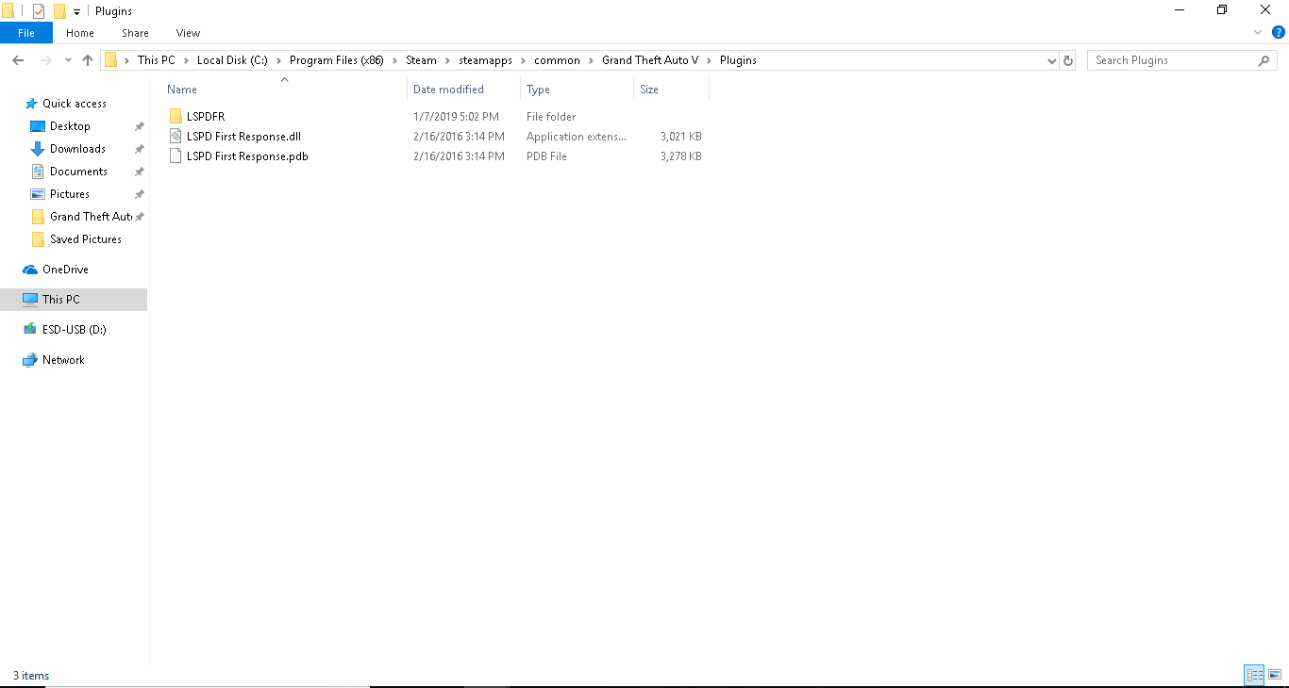Select This PC in the navigation pane
The width and height of the screenshot is (1289, 688).
[74, 300]
